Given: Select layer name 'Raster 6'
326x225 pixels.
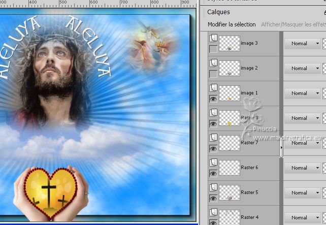Looking at the screenshot, I should coord(249,168).
